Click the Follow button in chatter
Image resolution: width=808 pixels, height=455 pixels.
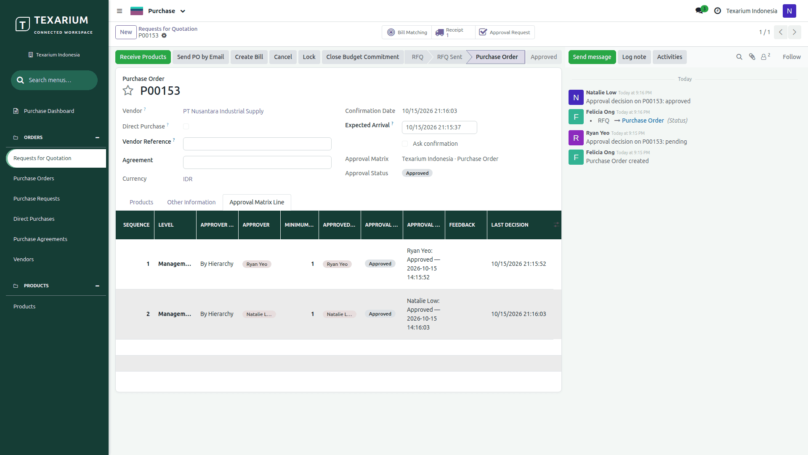792,57
